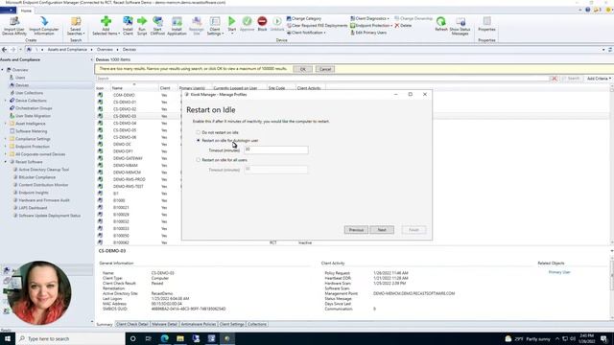Switch to Collections bottom tab
Image resolution: width=614 pixels, height=345 pixels.
[x=257, y=324]
